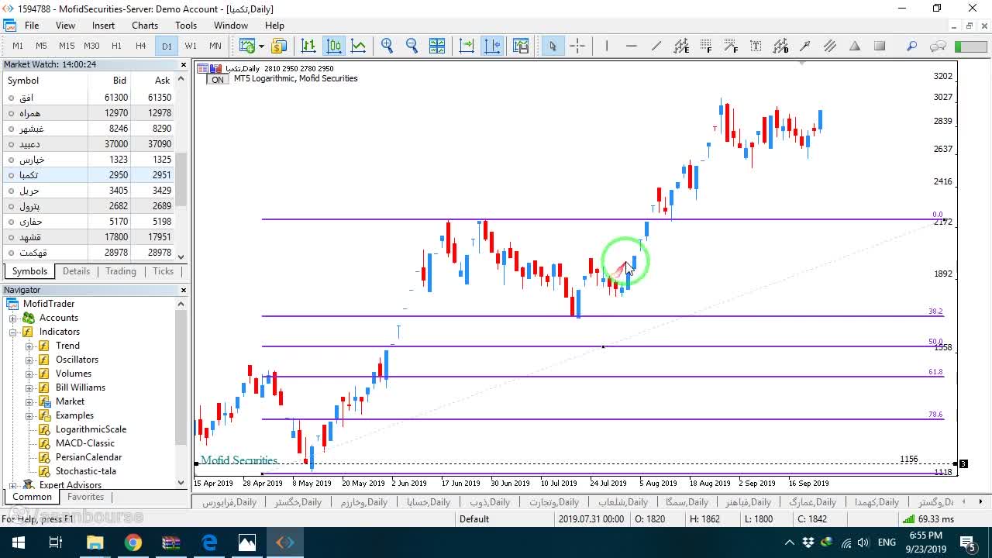Select the Andrews pitchfork parallel lines tool
Image resolution: width=992 pixels, height=558 pixels.
click(x=830, y=46)
